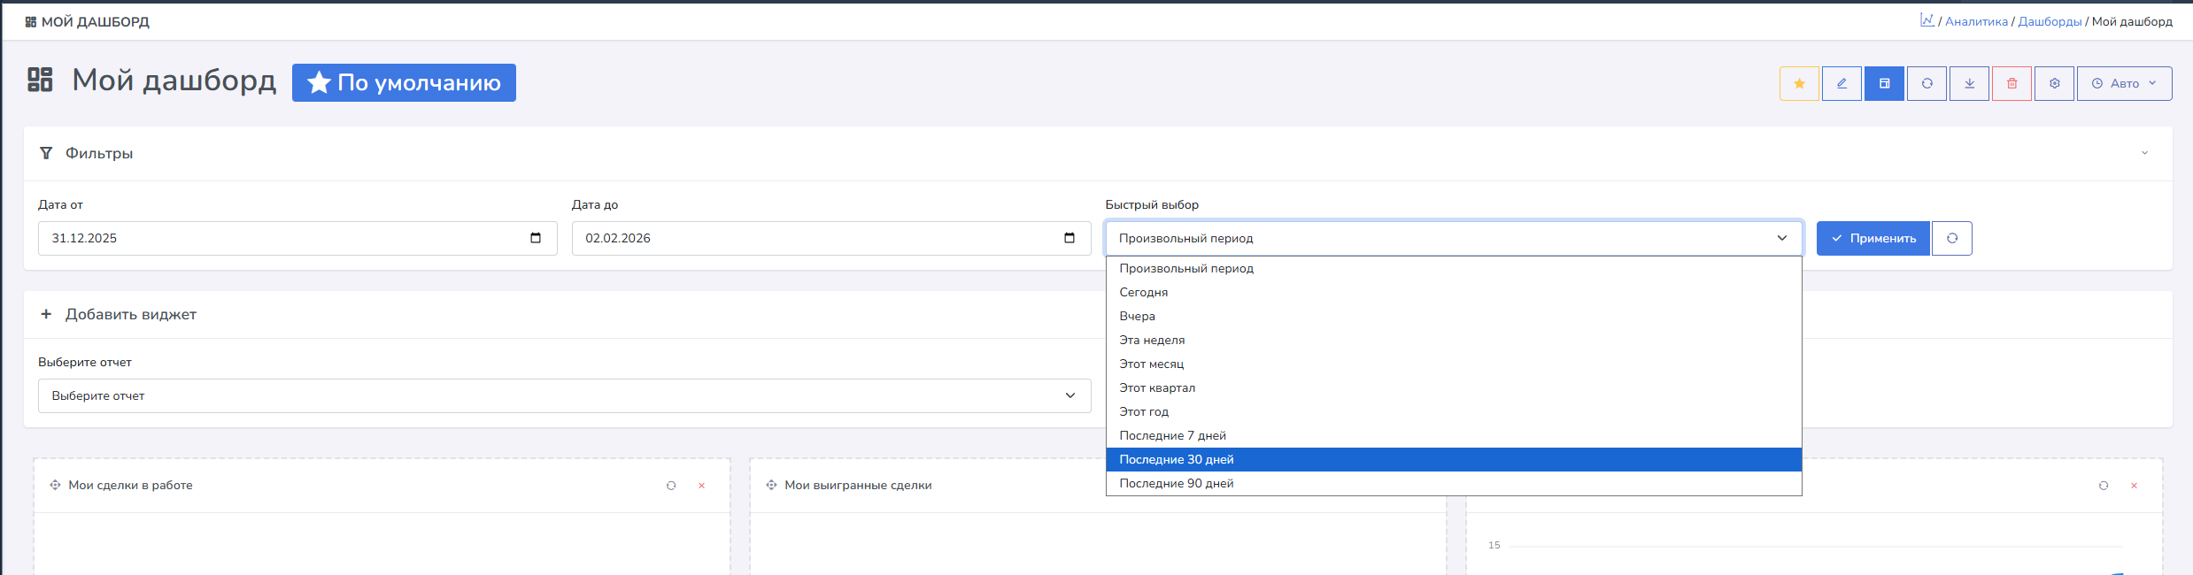Open the Дашборды breadcrumb link
Viewport: 2193px width, 575px height.
[2049, 21]
